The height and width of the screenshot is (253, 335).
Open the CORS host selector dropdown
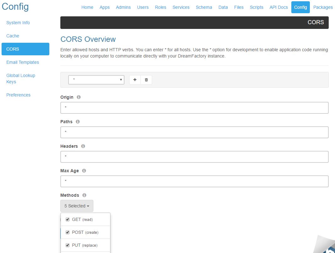[96, 80]
